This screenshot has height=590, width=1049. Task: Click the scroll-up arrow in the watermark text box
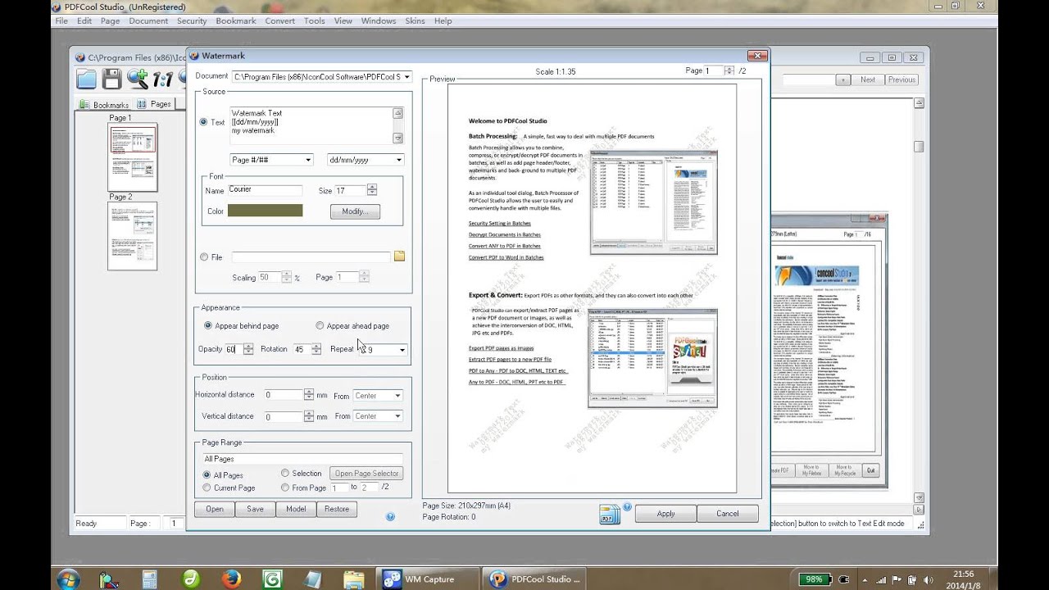397,114
